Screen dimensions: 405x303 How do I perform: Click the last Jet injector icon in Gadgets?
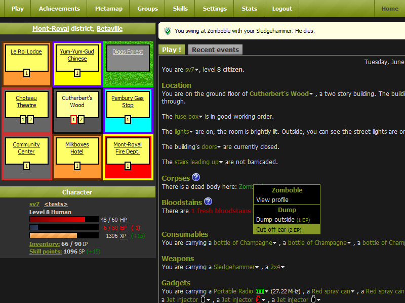coord(313,299)
